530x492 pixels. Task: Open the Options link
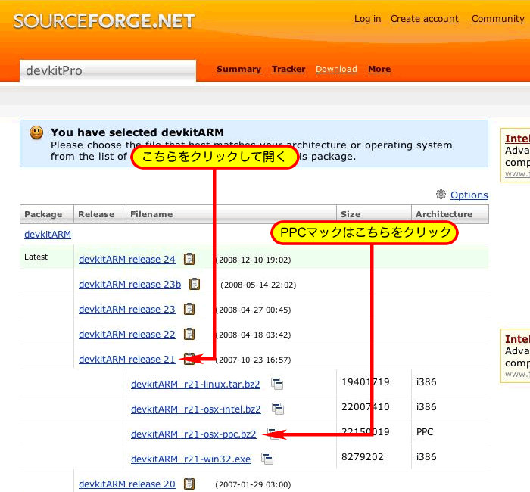[x=469, y=195]
